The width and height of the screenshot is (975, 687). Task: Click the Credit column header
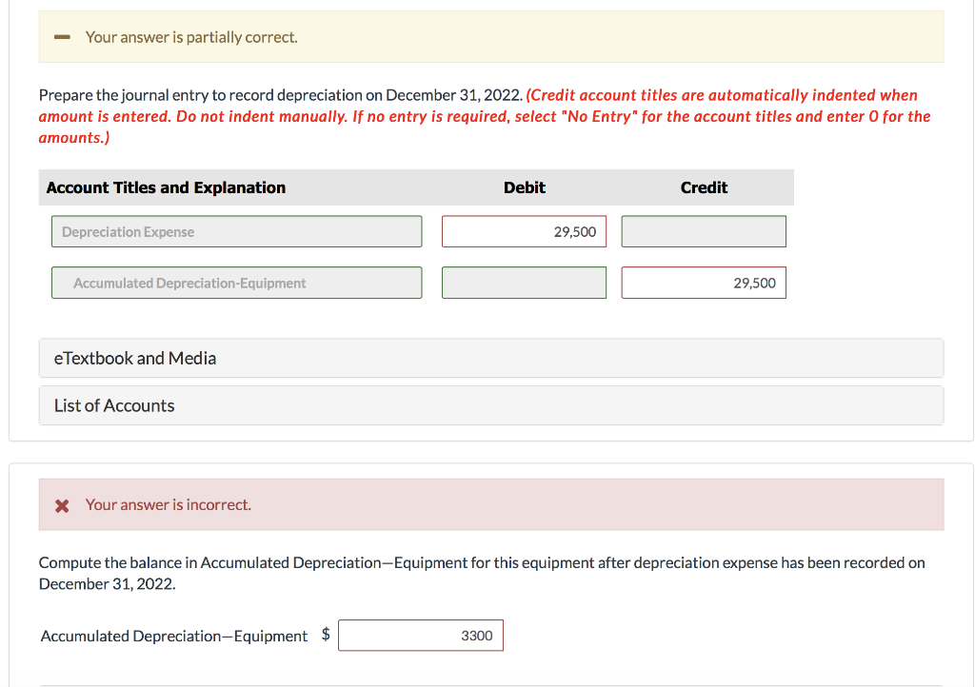(x=704, y=187)
